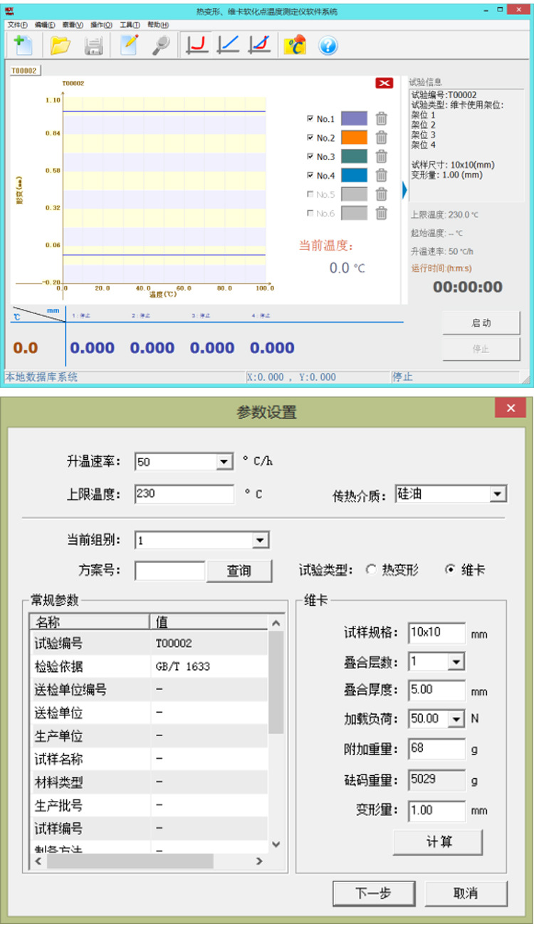This screenshot has height=934, width=534.
Task: Click trash icon beside No.5
Action: (382, 194)
